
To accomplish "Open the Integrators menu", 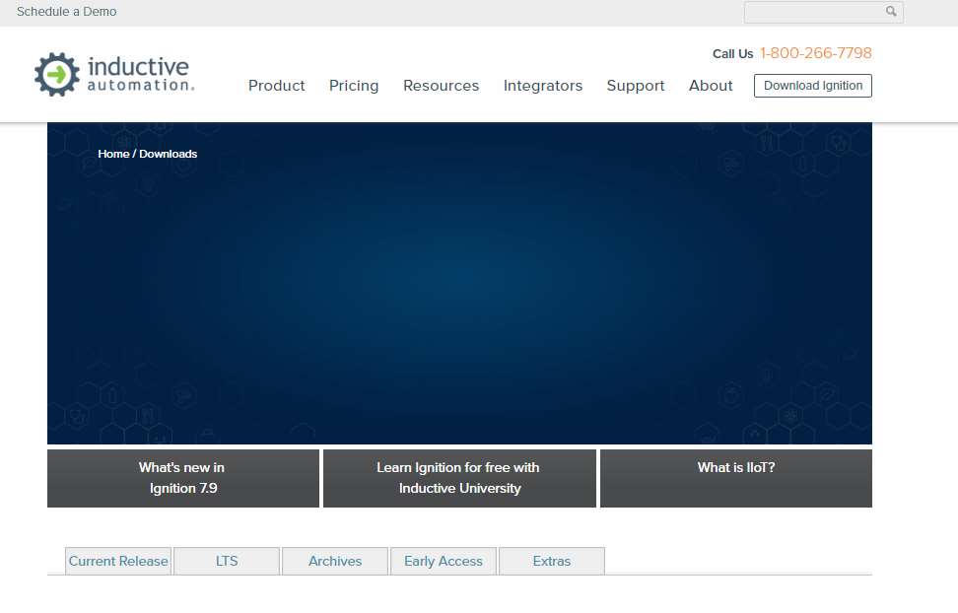I will [x=542, y=86].
